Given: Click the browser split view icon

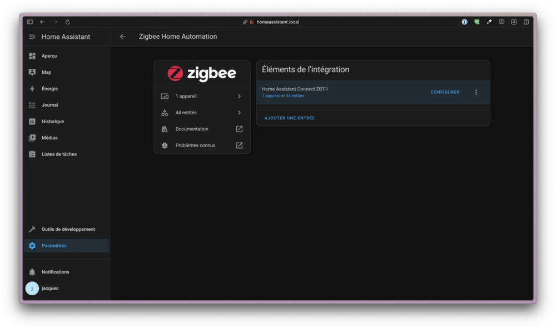Looking at the screenshot, I should pyautogui.click(x=526, y=22).
